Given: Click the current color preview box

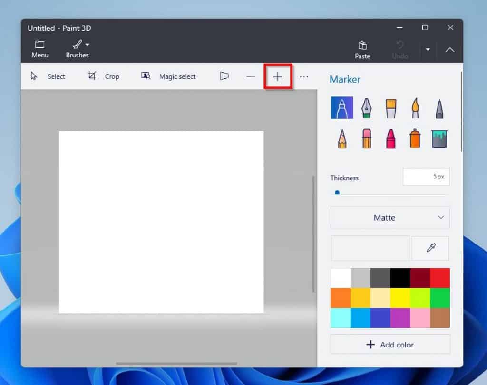Looking at the screenshot, I should tap(370, 248).
